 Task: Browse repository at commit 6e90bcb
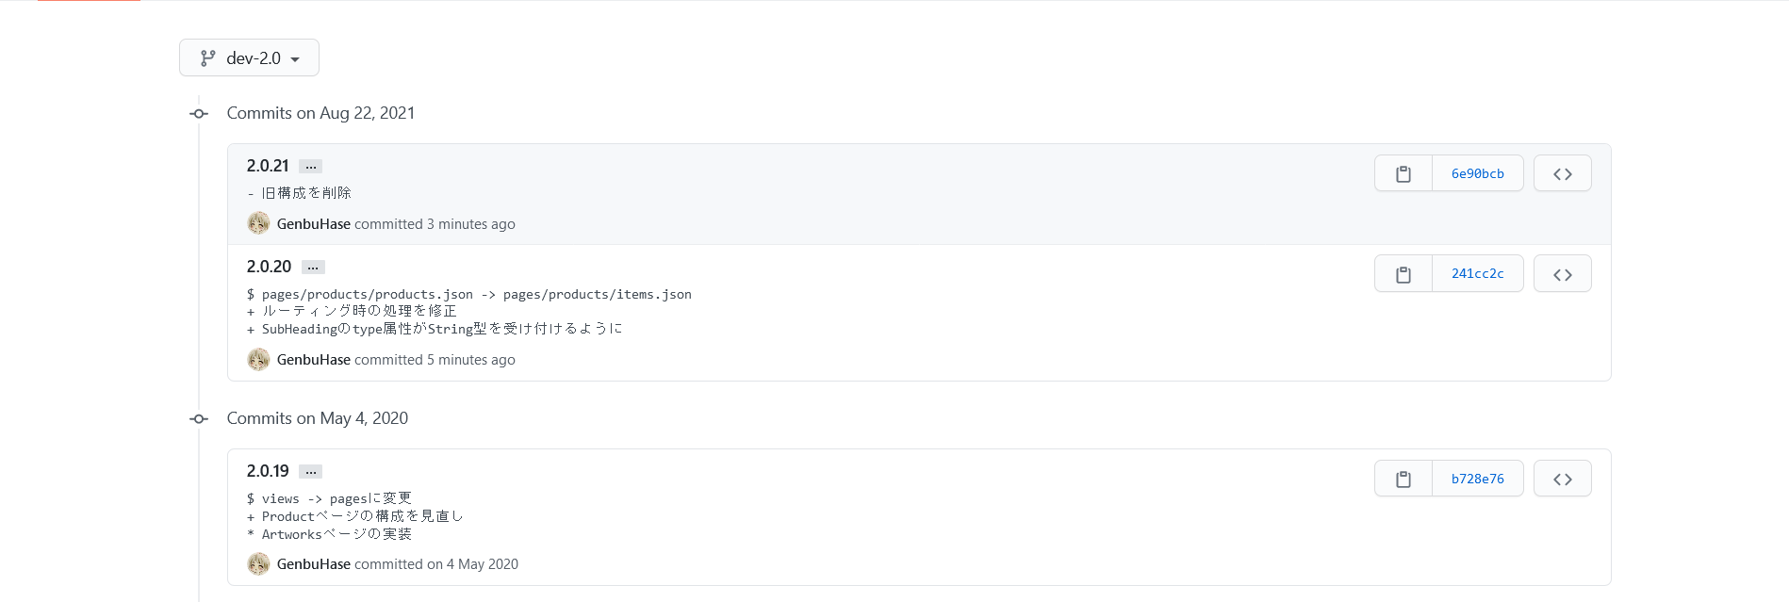point(1562,173)
